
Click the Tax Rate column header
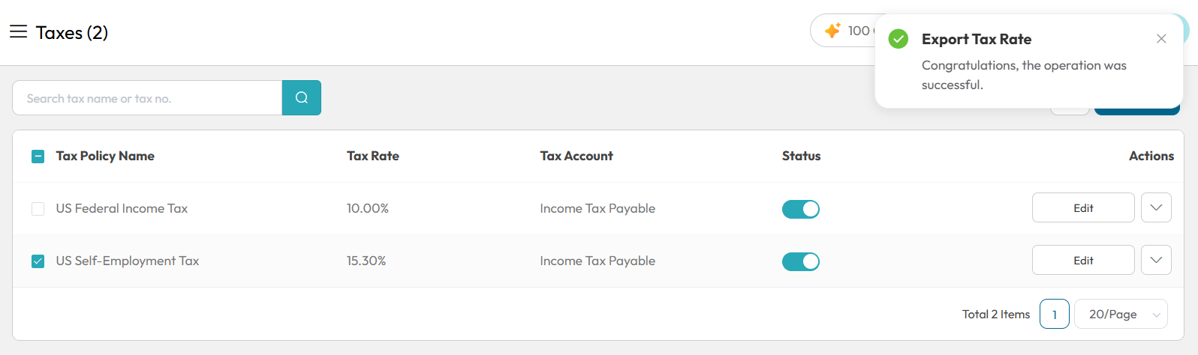pos(373,156)
